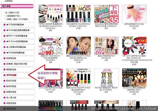Open the 皇冠小熊指甲油15ml title link

pyautogui.click(x=106, y=57)
